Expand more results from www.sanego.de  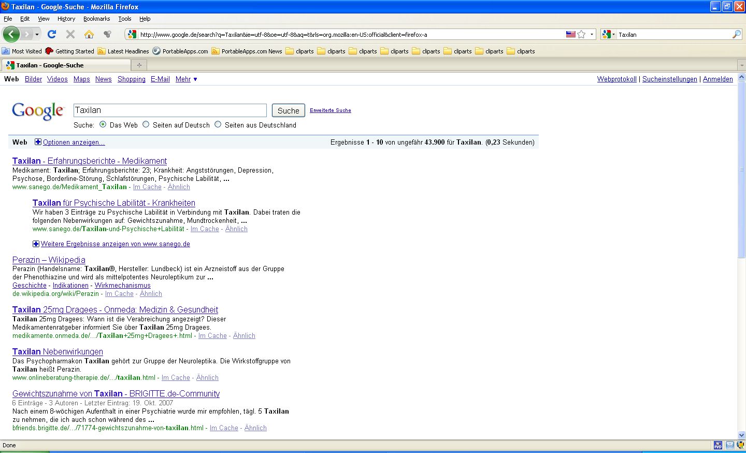115,244
